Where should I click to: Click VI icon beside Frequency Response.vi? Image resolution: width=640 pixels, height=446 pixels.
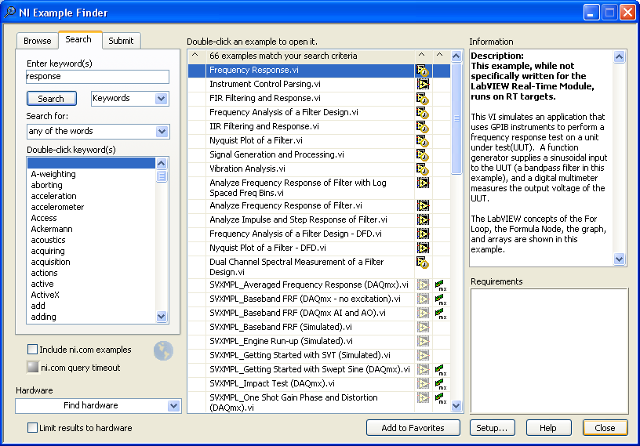tap(423, 71)
